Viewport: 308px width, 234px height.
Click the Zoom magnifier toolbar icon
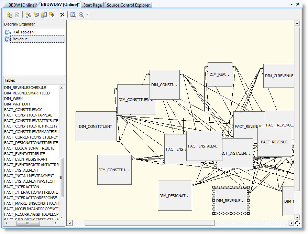(x=81, y=15)
